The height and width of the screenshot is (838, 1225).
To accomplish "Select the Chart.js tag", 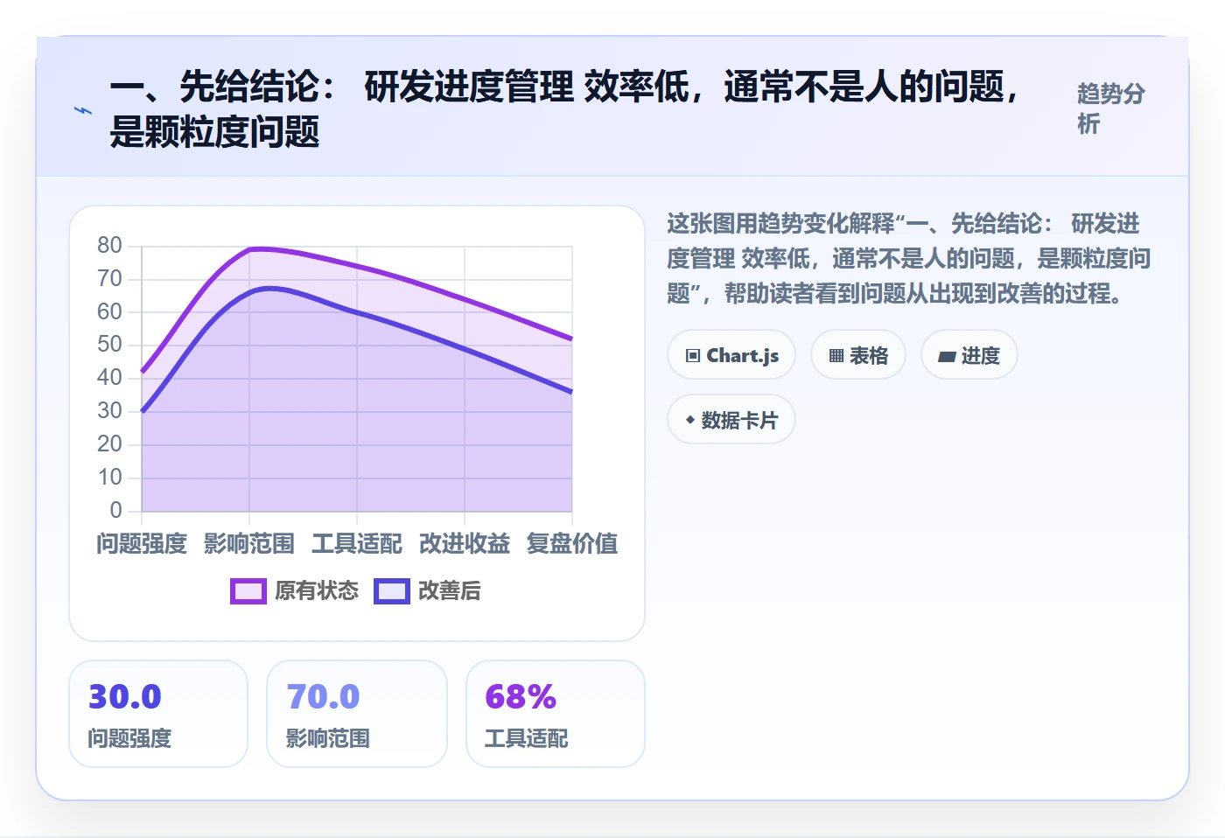I will 731,355.
